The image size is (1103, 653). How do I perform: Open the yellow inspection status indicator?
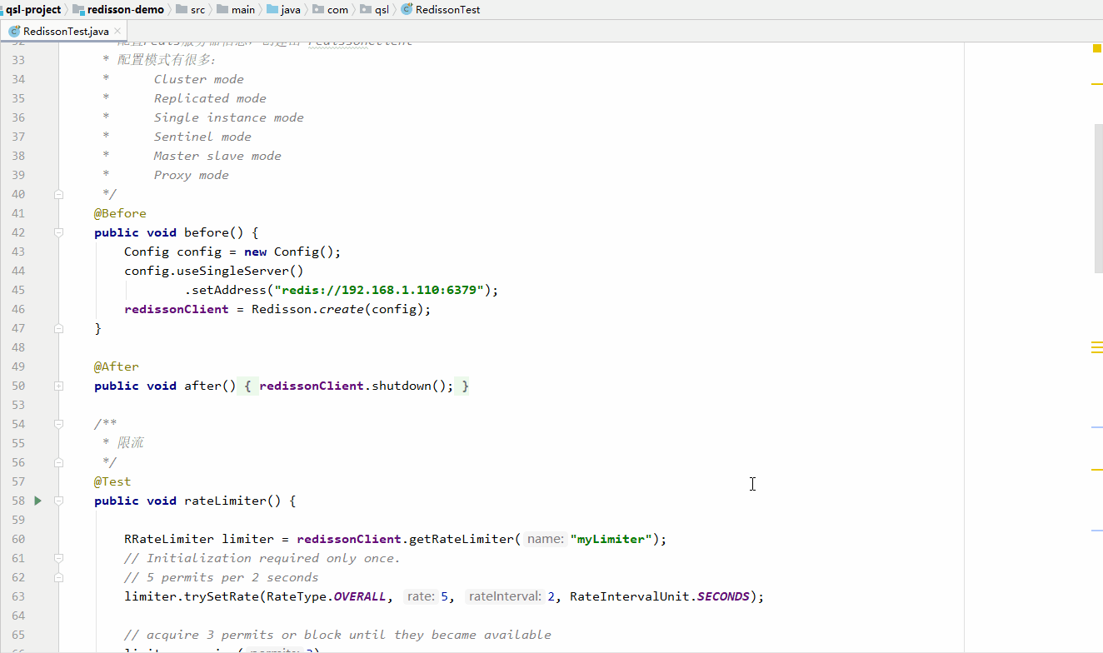coord(1097,48)
